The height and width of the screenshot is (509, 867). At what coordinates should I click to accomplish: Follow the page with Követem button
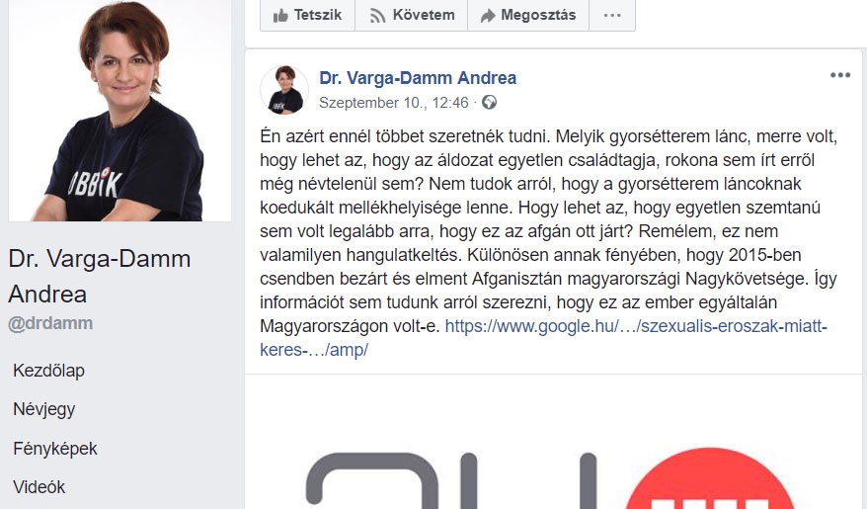click(x=412, y=16)
